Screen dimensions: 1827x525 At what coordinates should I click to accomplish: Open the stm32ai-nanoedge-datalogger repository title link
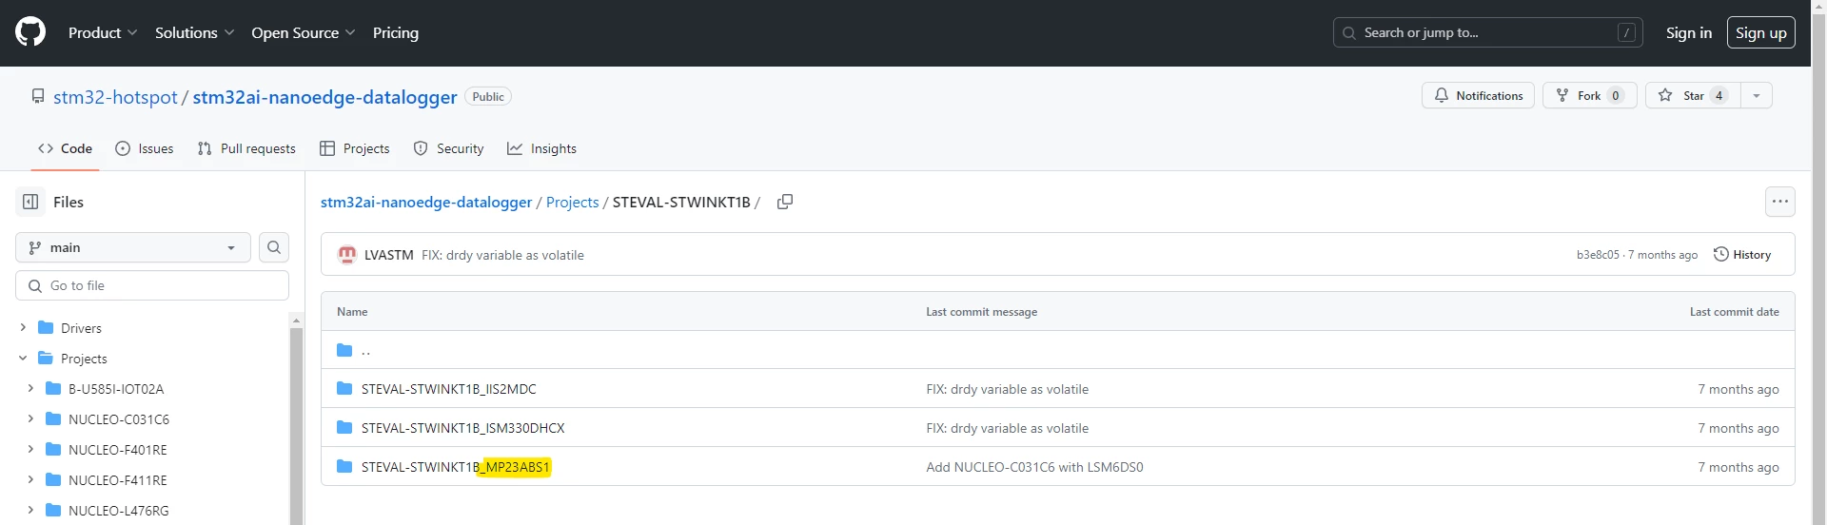pyautogui.click(x=325, y=97)
